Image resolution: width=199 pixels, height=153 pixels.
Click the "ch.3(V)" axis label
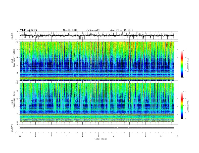click(12, 128)
